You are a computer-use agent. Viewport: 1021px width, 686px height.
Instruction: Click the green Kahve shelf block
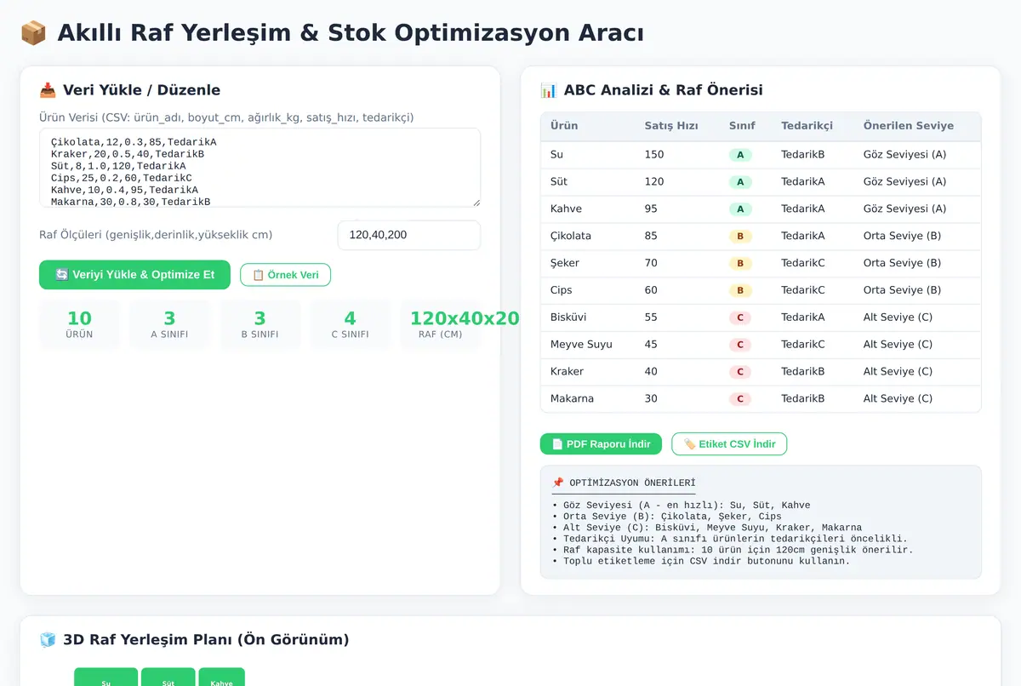222,677
